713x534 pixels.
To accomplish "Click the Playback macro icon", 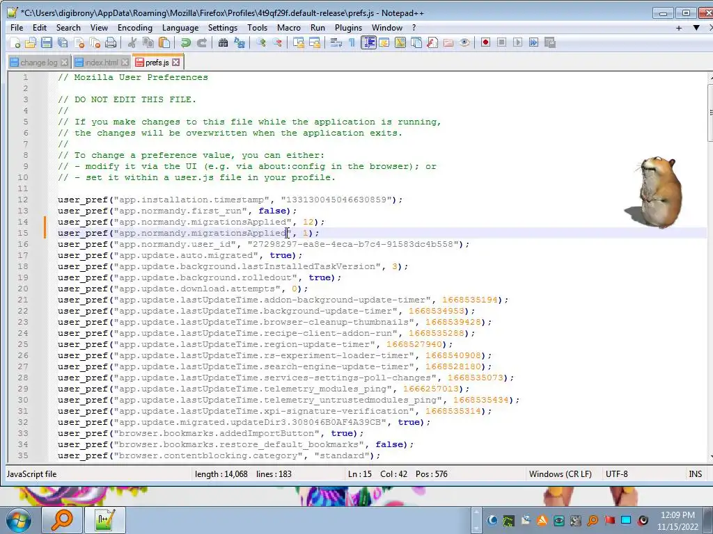I will point(517,42).
